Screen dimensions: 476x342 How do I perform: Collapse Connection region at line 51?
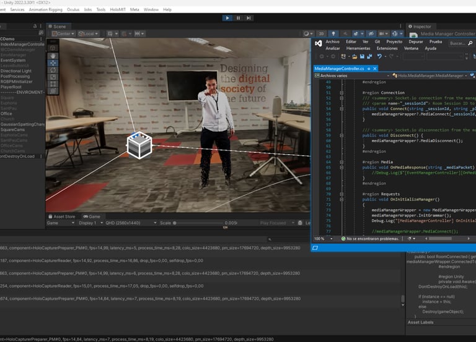tap(342, 93)
